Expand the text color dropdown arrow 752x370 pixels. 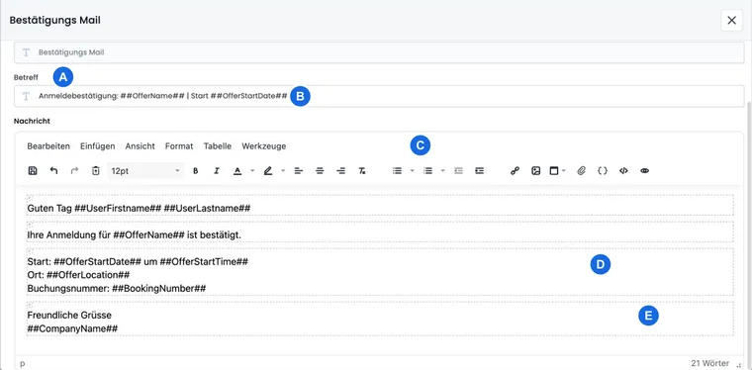252,170
